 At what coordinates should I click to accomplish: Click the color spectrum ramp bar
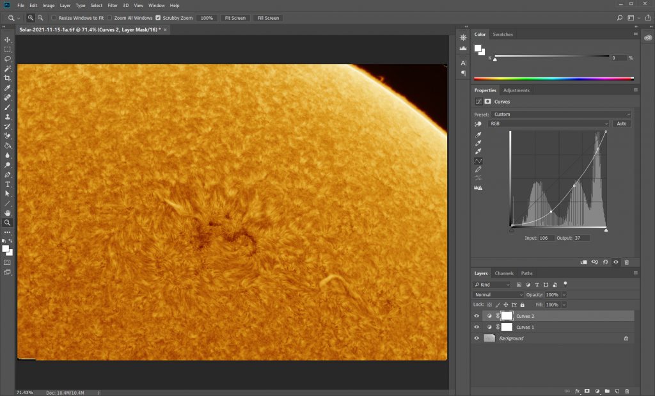553,78
